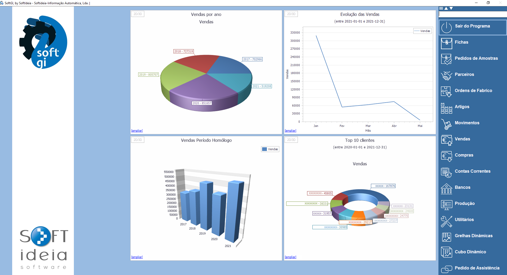The width and height of the screenshot is (507, 275).
Task: Click the Vendas legend color box in bar chart
Action: point(264,149)
